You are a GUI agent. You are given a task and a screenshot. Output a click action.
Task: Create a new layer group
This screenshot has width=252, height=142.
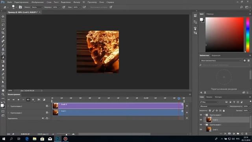click(238, 134)
